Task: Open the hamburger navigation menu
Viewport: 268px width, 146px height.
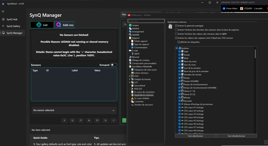Action: (3, 11)
